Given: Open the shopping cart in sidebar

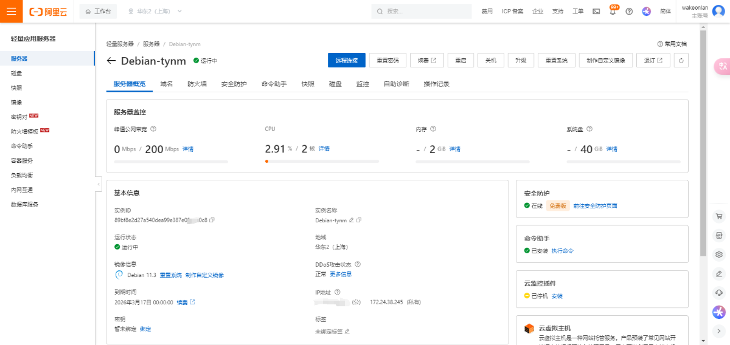Looking at the screenshot, I should click(718, 216).
